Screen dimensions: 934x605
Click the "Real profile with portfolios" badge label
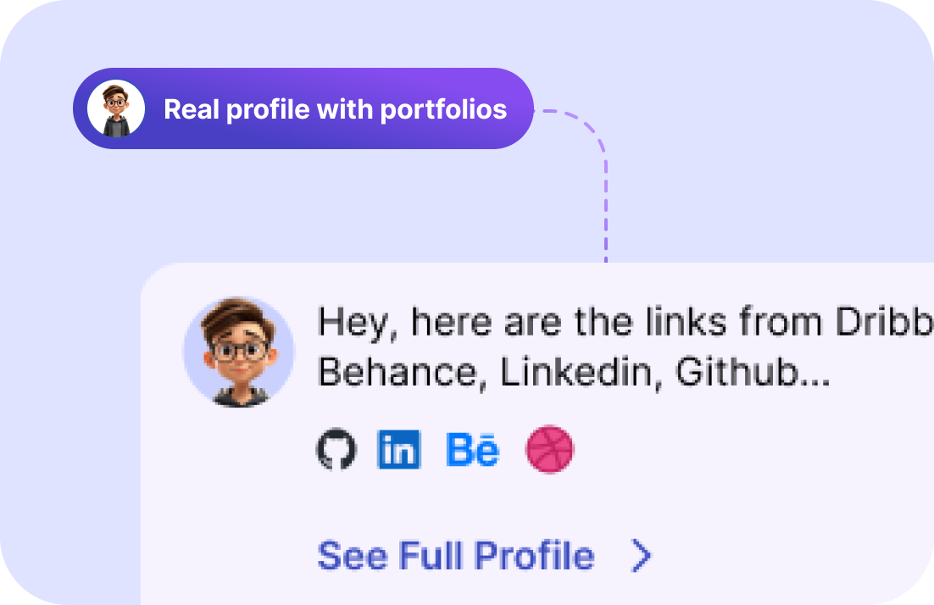pos(335,109)
